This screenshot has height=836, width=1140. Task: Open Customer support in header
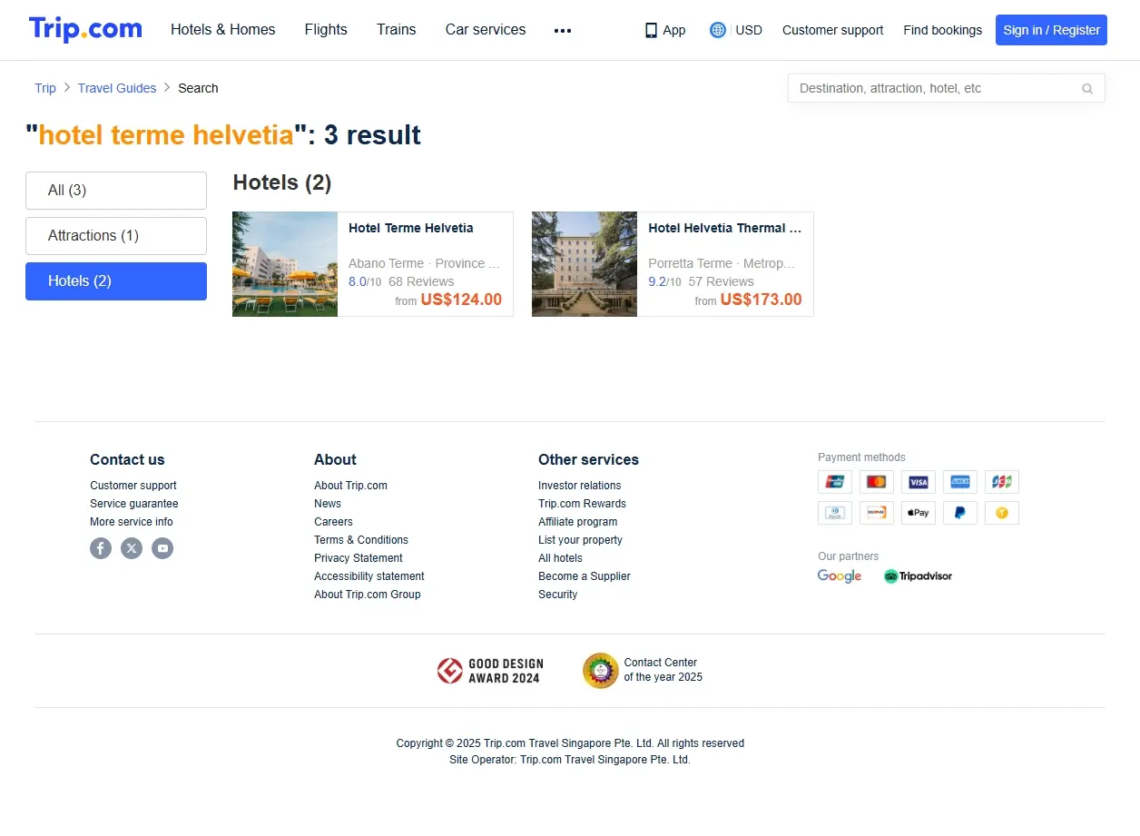pyautogui.click(x=832, y=30)
